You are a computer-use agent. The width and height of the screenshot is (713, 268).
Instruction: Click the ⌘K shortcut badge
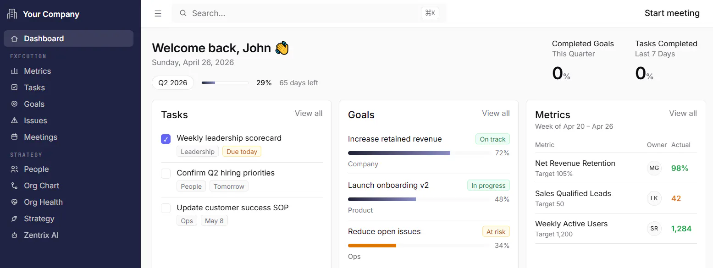pyautogui.click(x=430, y=13)
